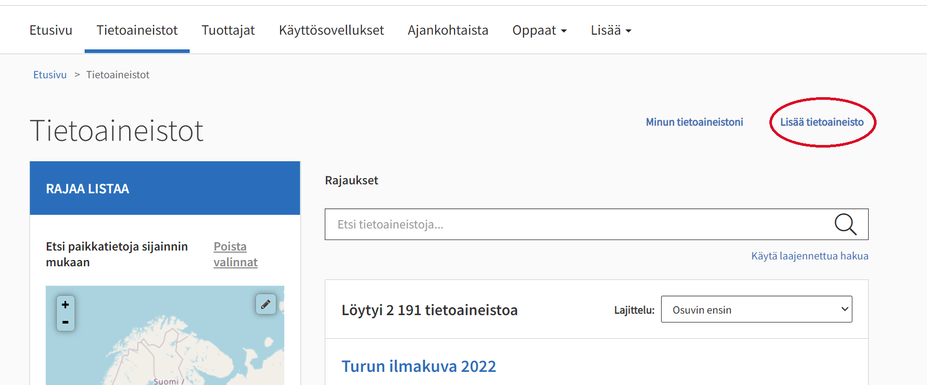
Task: Switch to the Tuottajat tab
Action: pos(228,30)
